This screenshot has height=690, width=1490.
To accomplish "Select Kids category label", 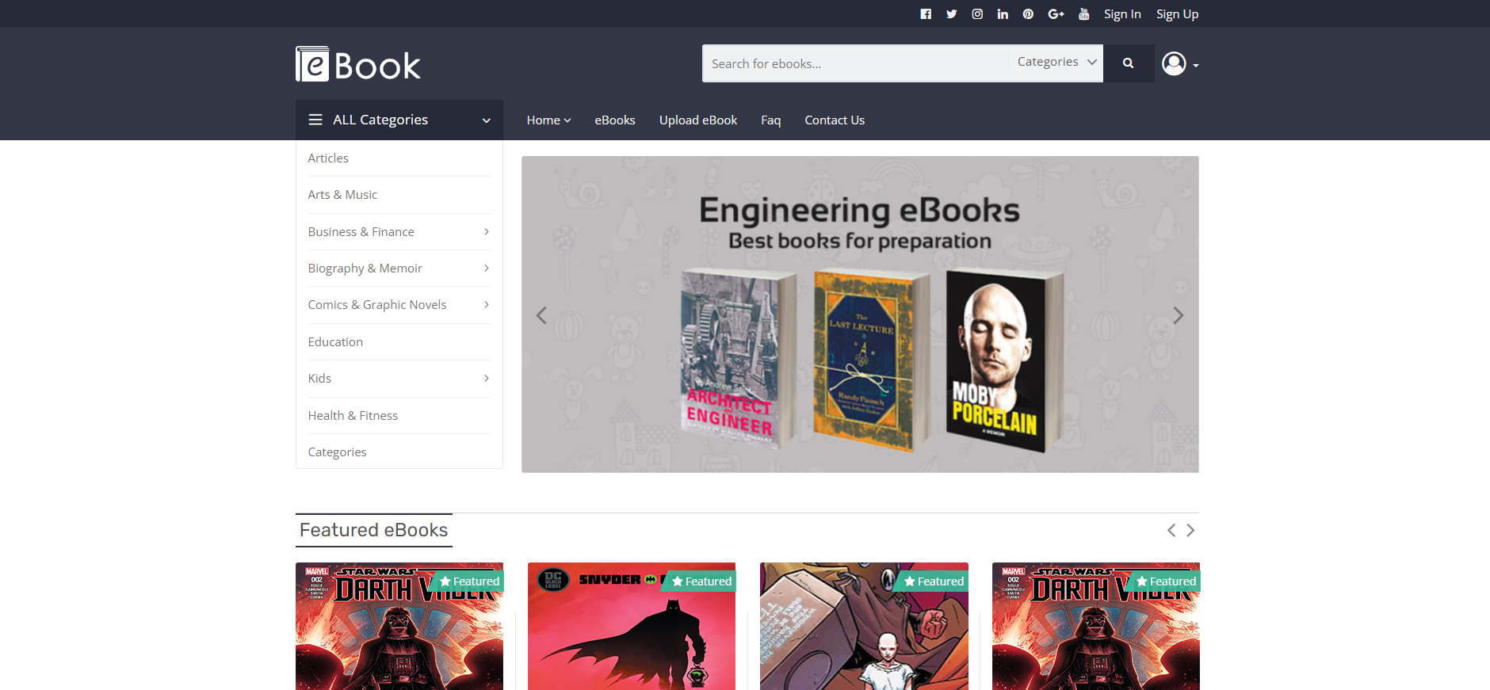I will [x=319, y=379].
